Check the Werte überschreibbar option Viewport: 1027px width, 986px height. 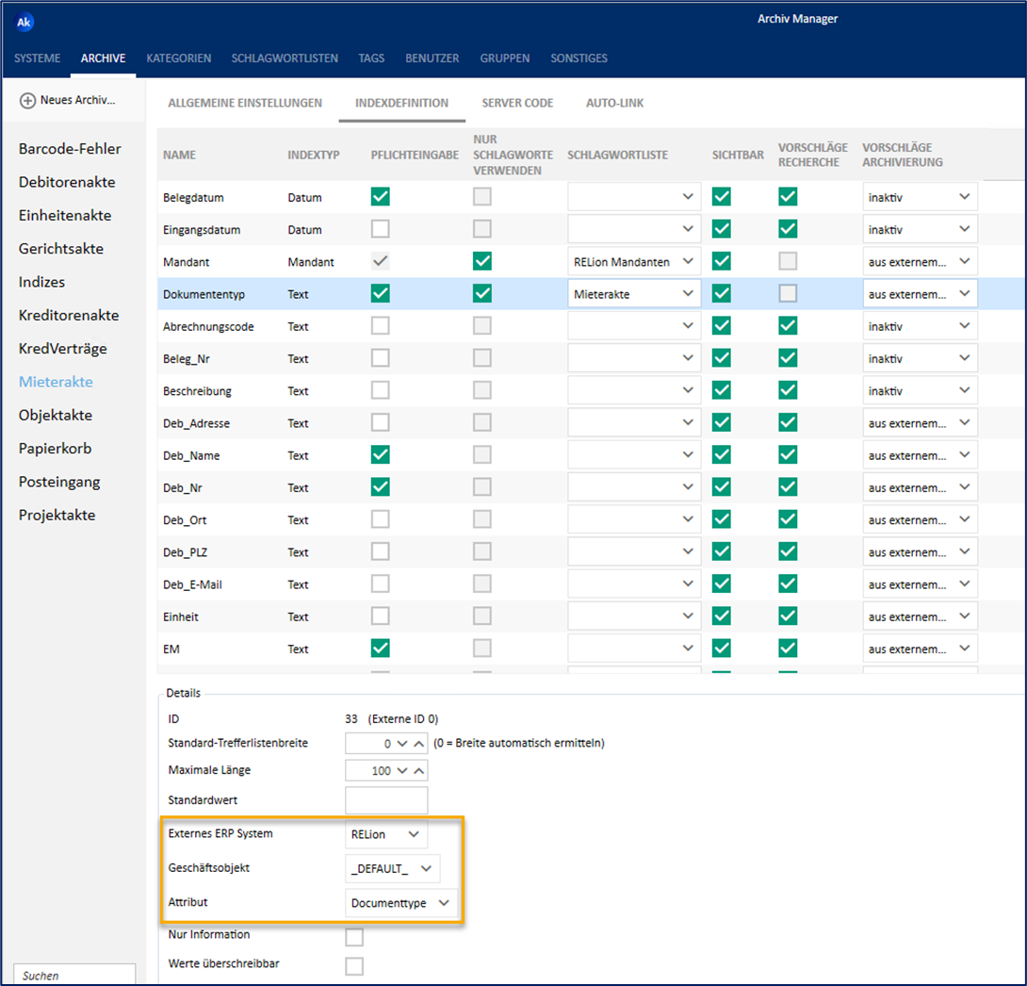[x=354, y=965]
